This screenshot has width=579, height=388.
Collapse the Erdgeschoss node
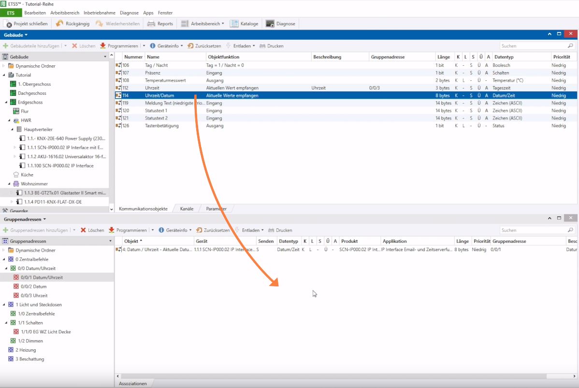(6, 103)
